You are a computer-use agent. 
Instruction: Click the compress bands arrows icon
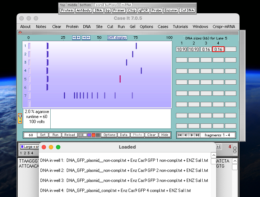tap(86, 38)
